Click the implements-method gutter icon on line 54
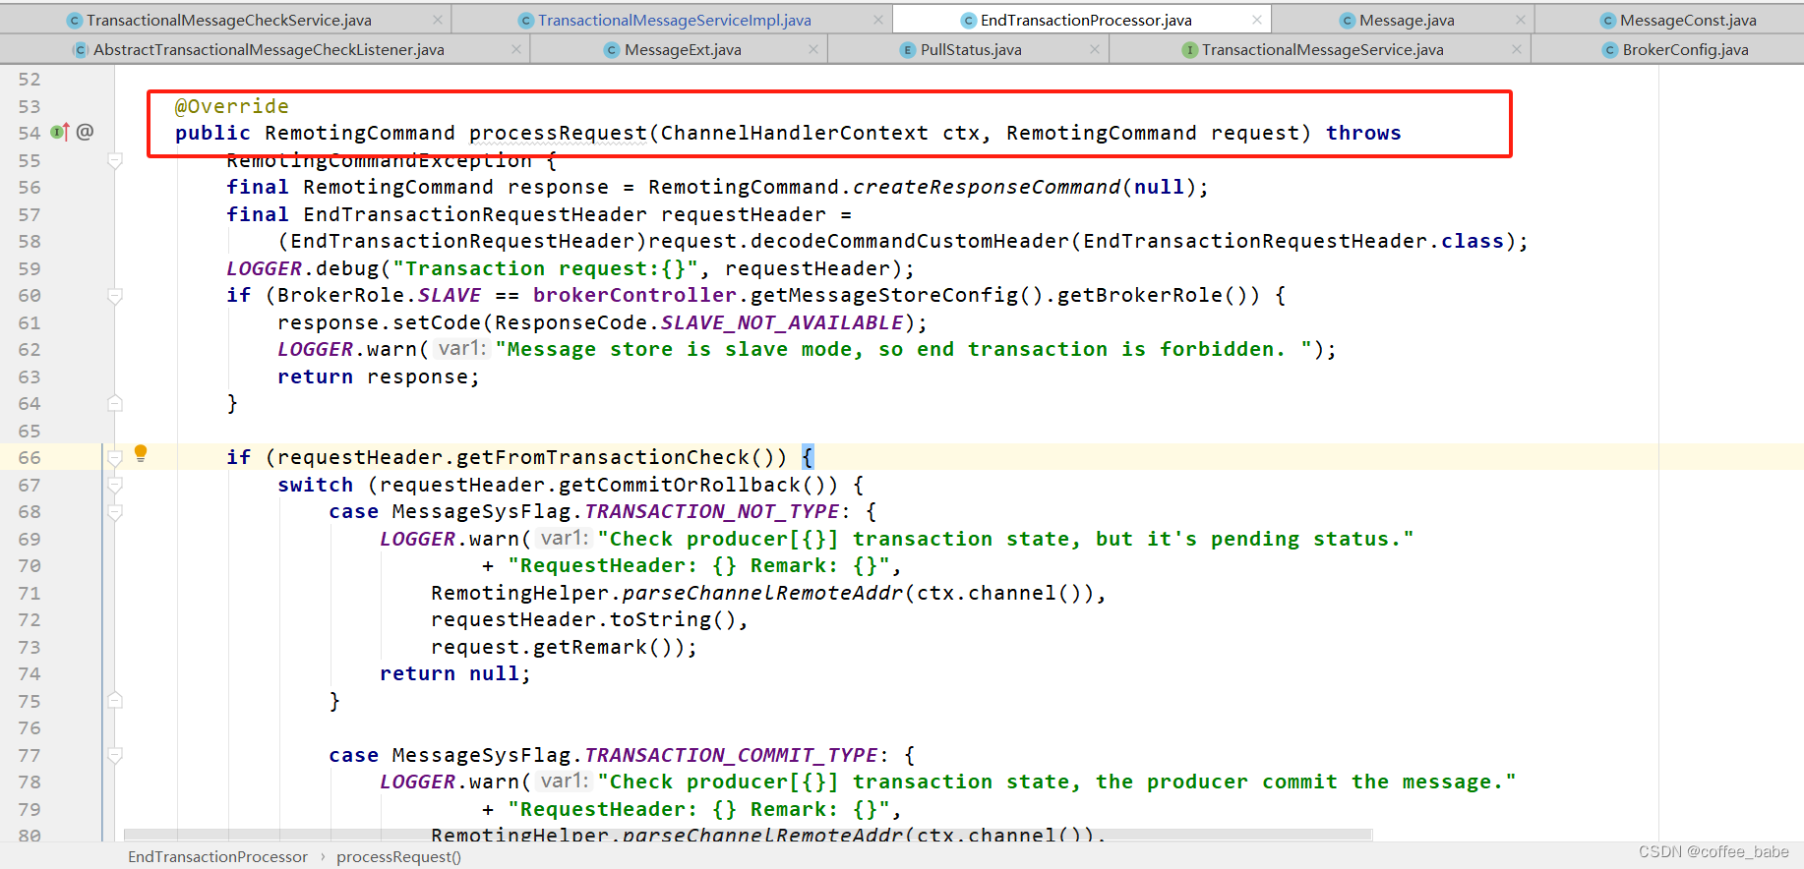 (60, 132)
